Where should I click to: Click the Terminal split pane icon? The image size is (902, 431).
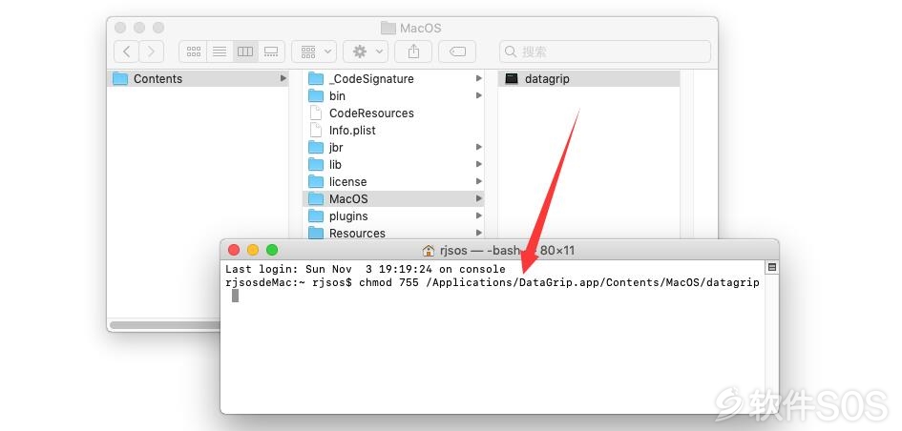772,267
